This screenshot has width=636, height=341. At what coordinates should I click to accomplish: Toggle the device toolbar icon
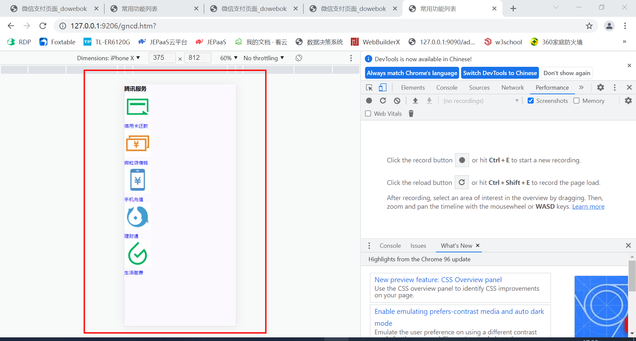pyautogui.click(x=383, y=87)
